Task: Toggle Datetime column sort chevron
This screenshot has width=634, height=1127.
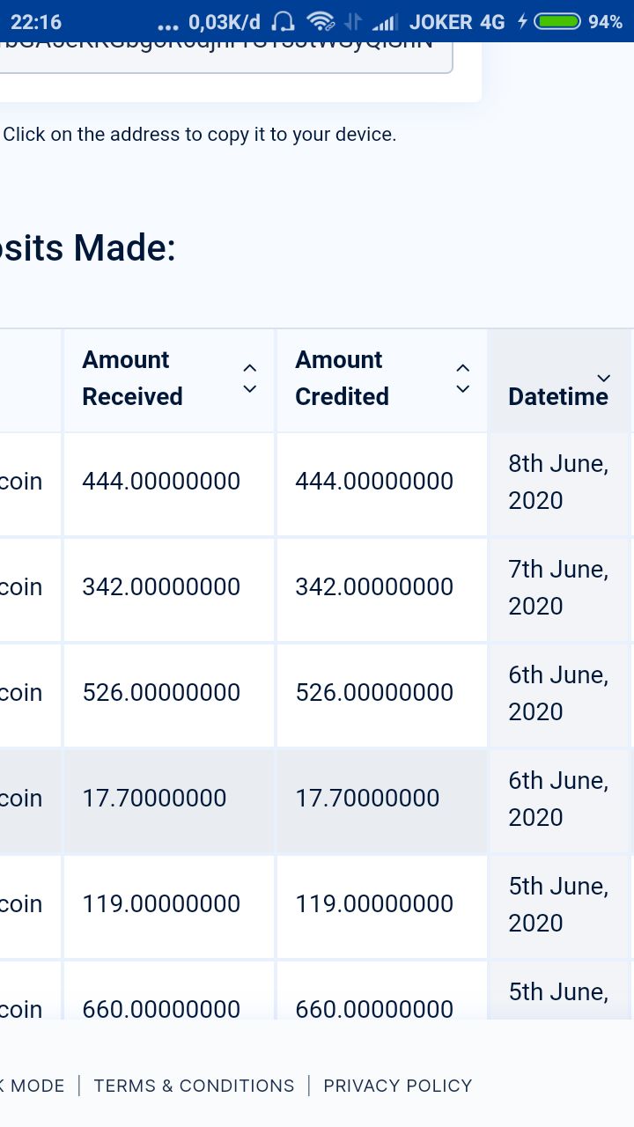Action: pyautogui.click(x=603, y=378)
